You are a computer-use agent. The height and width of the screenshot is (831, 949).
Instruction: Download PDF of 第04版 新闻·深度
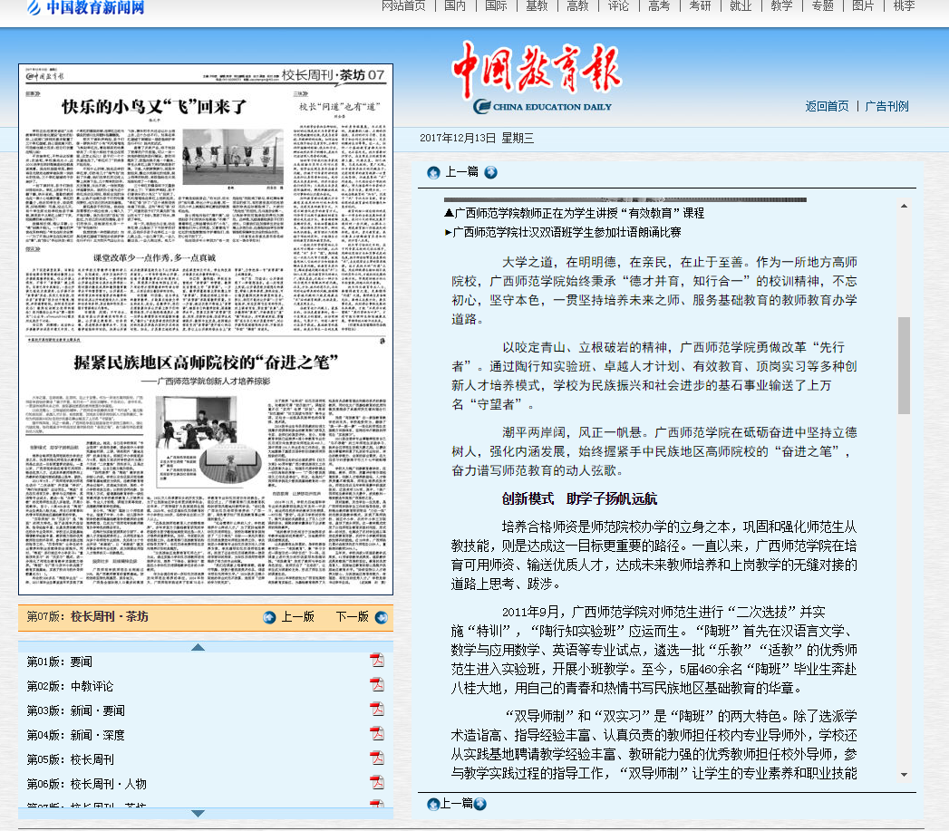click(377, 733)
